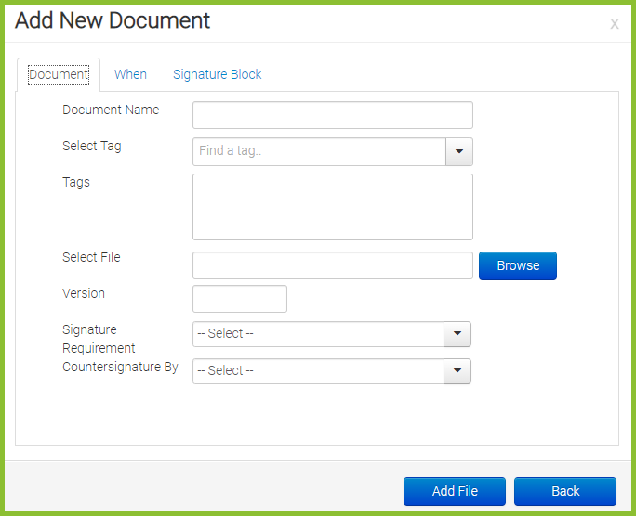
Task: Click the Countersignature By dropdown arrow
Action: click(x=457, y=370)
